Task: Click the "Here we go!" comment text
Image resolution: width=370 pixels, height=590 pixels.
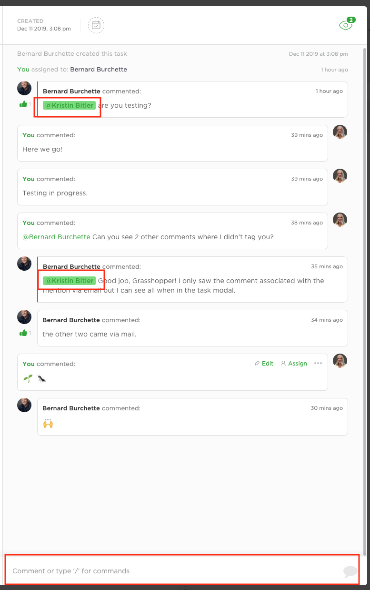Action: 42,149
